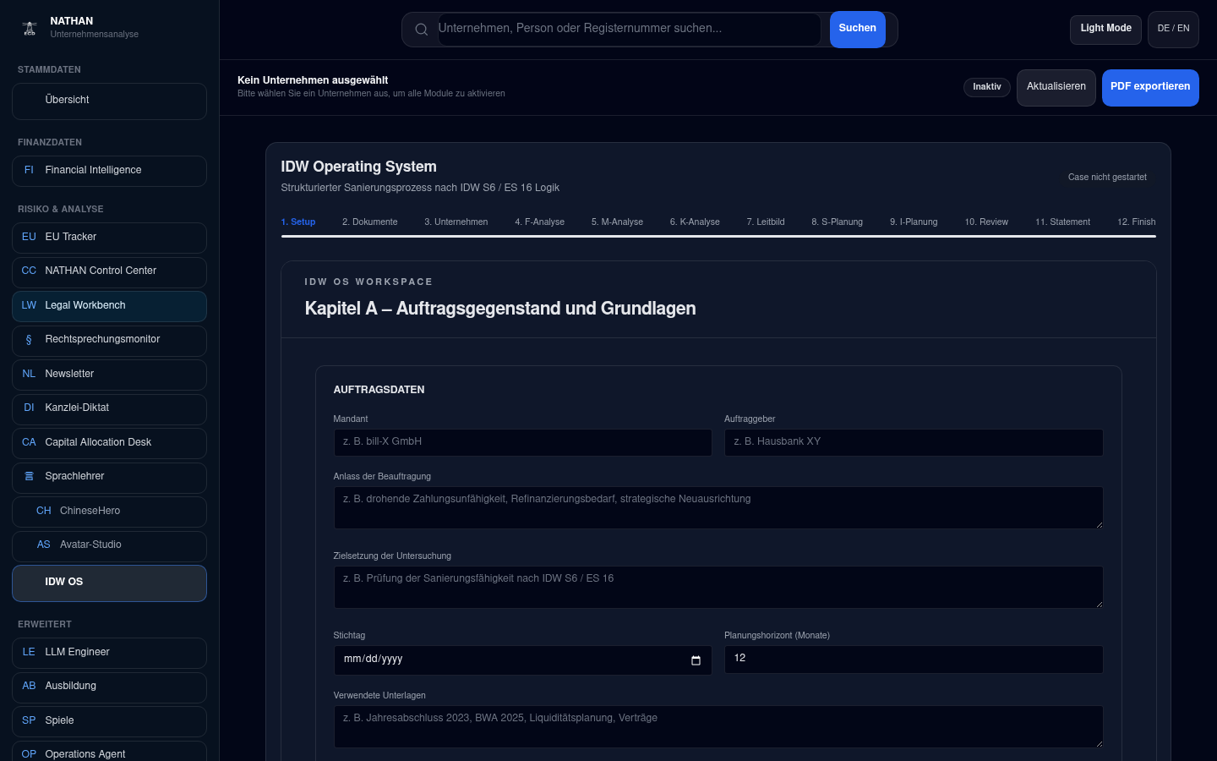The image size is (1217, 761).
Task: Open NATHAN Control Center
Action: [109, 272]
